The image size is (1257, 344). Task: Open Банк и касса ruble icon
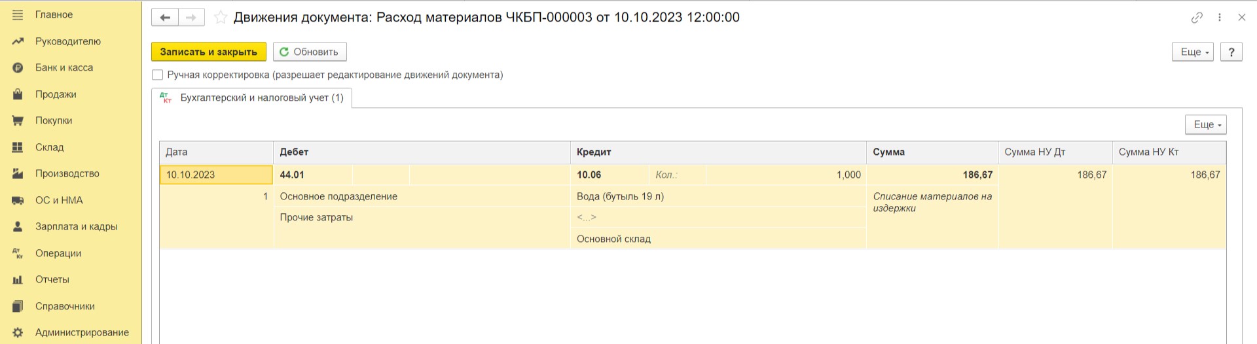pos(18,67)
